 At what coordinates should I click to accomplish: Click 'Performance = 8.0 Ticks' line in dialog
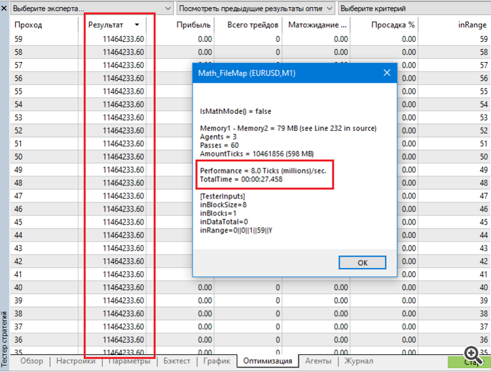click(x=263, y=171)
